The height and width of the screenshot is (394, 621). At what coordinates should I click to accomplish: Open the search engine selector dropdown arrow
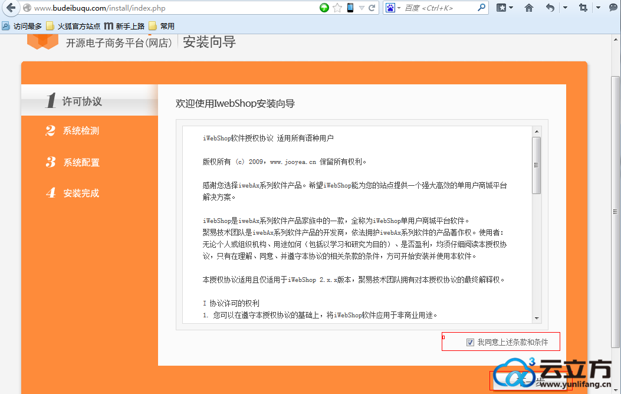(x=399, y=8)
